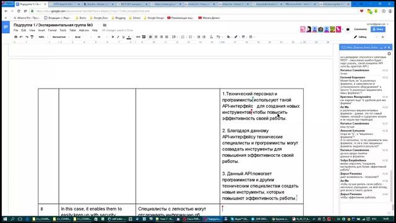Open the border width dropdown
Viewport: 396px width, 223px height.
pyautogui.click(x=244, y=37)
